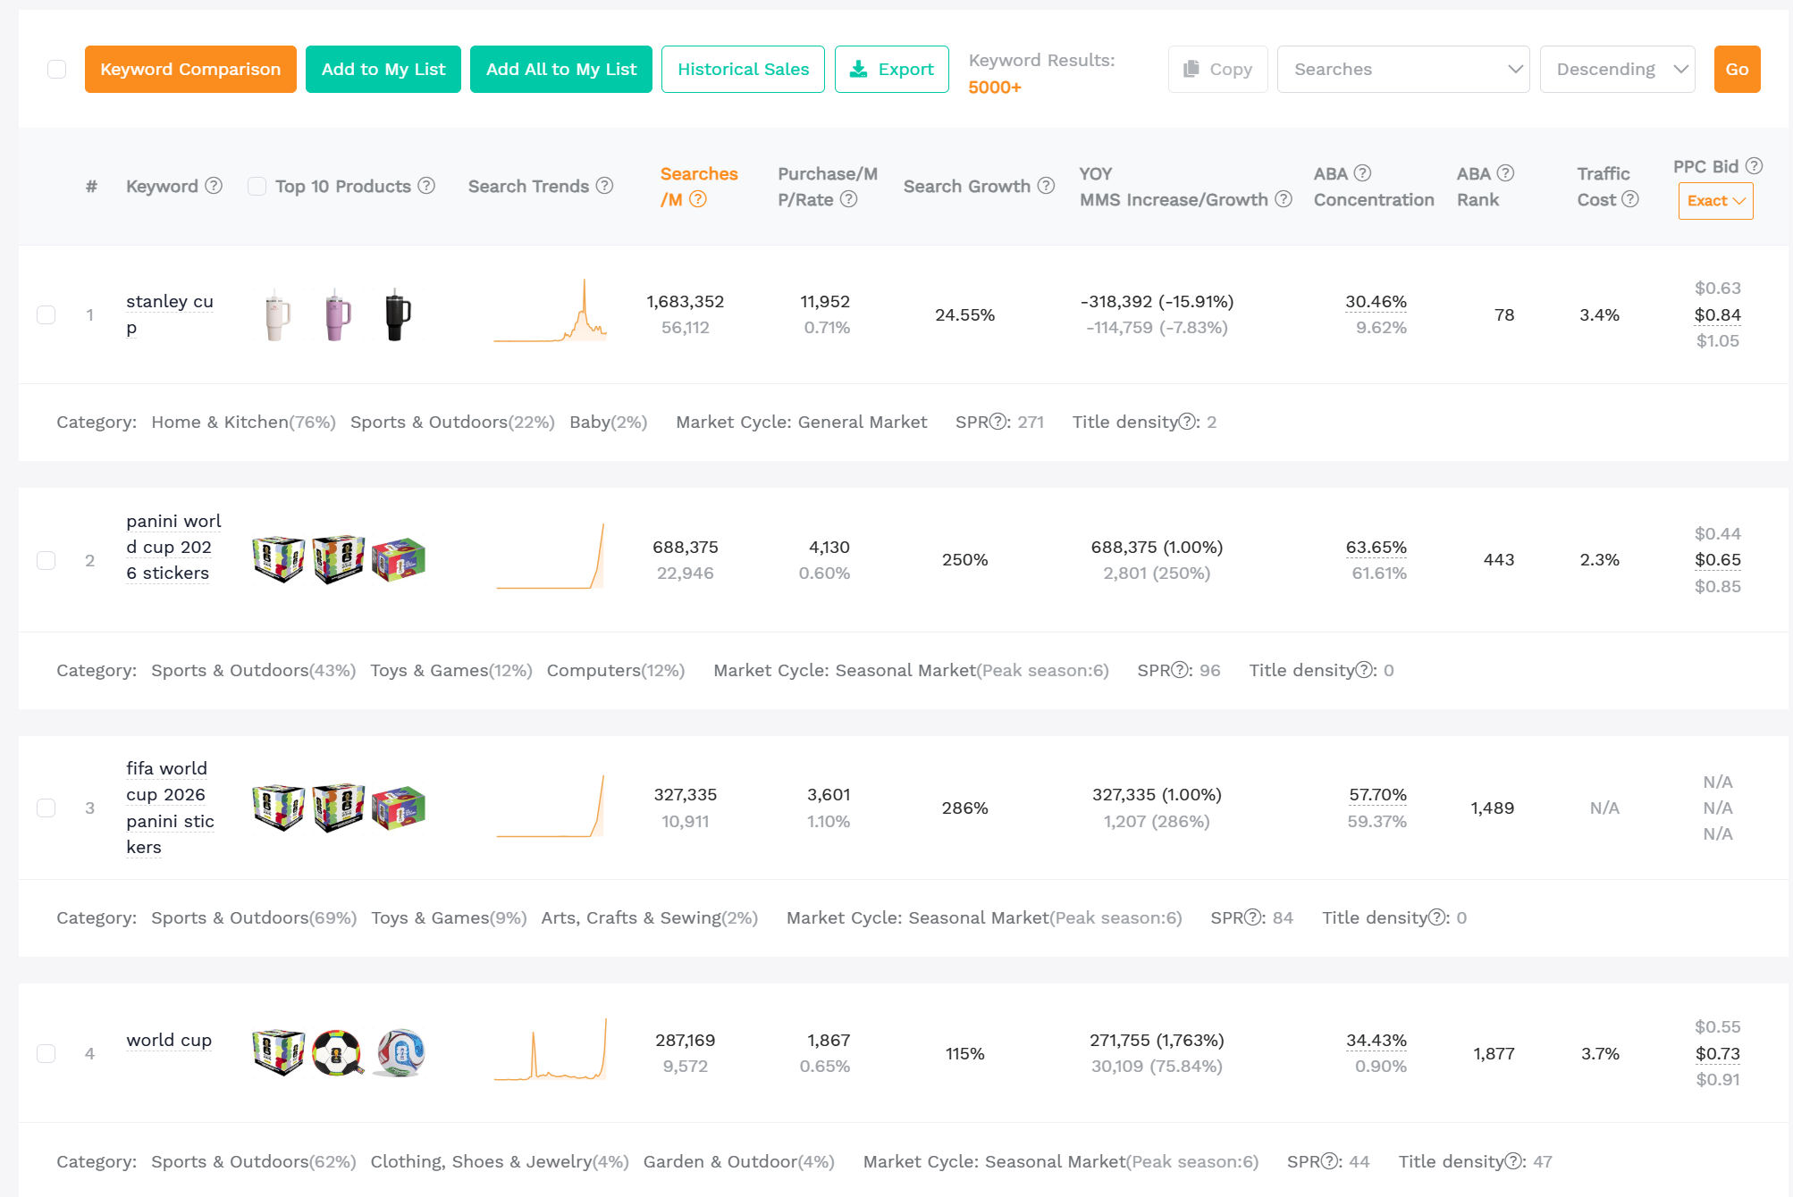1793x1197 pixels.
Task: Open Historical Sales
Action: (x=743, y=69)
